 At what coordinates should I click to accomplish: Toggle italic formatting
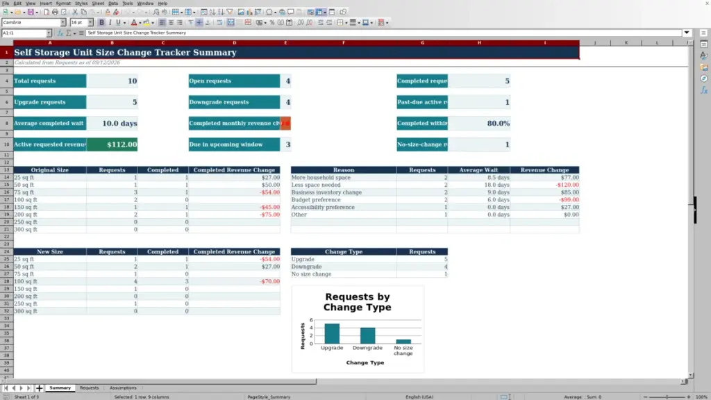(110, 22)
